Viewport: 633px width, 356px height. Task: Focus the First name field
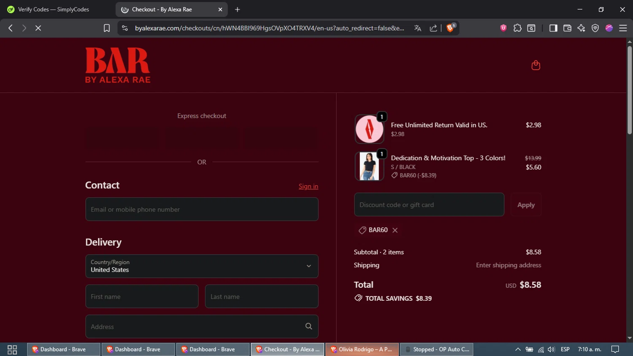pyautogui.click(x=142, y=296)
